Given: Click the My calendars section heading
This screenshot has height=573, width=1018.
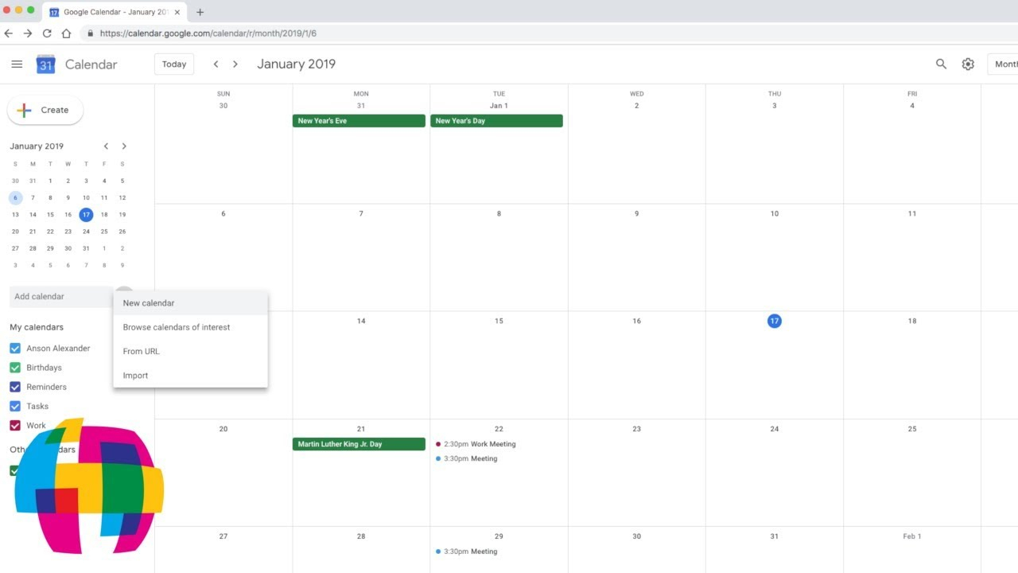Looking at the screenshot, I should click(x=37, y=327).
